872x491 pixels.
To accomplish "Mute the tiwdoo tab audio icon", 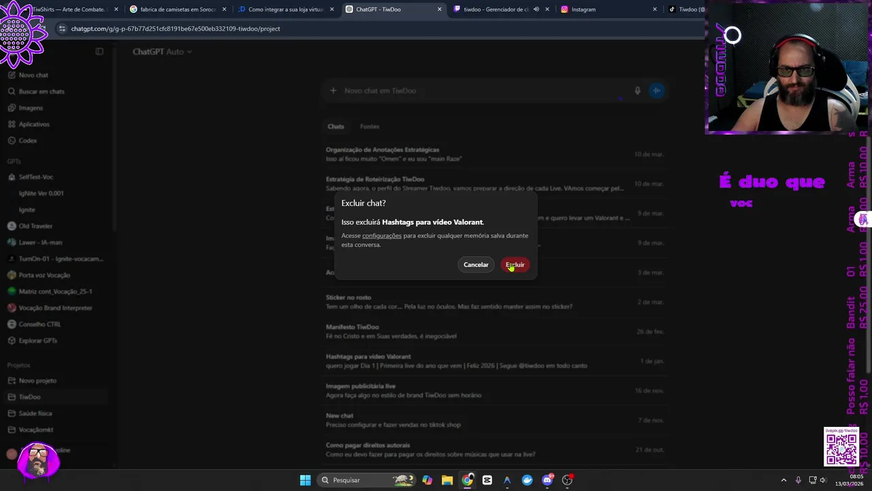I will tap(536, 10).
